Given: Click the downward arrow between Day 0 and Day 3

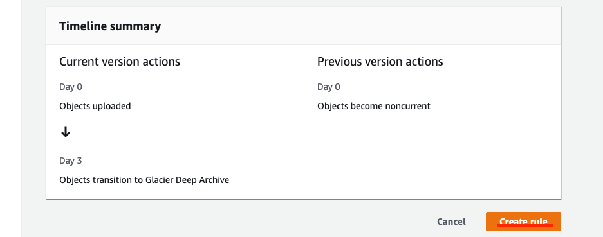Looking at the screenshot, I should (x=66, y=132).
